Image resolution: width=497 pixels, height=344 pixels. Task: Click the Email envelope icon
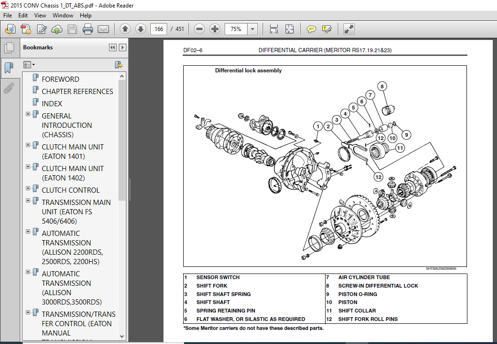[x=103, y=29]
